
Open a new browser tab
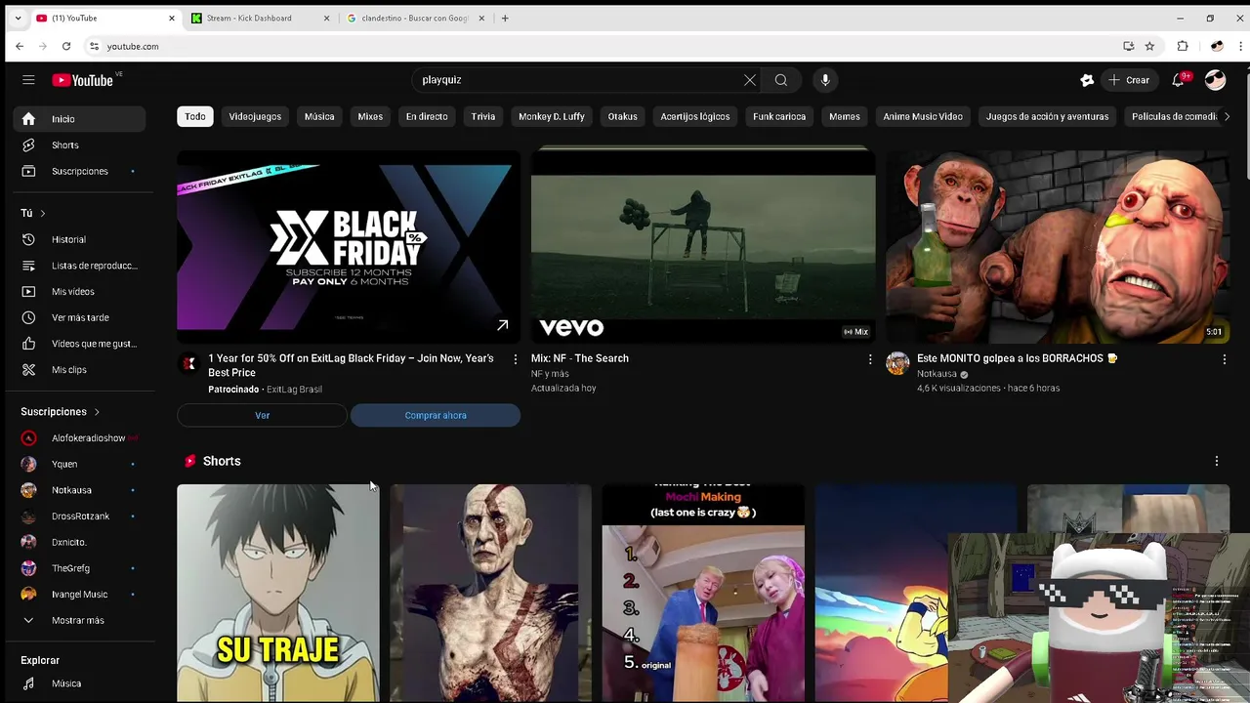[x=505, y=18]
